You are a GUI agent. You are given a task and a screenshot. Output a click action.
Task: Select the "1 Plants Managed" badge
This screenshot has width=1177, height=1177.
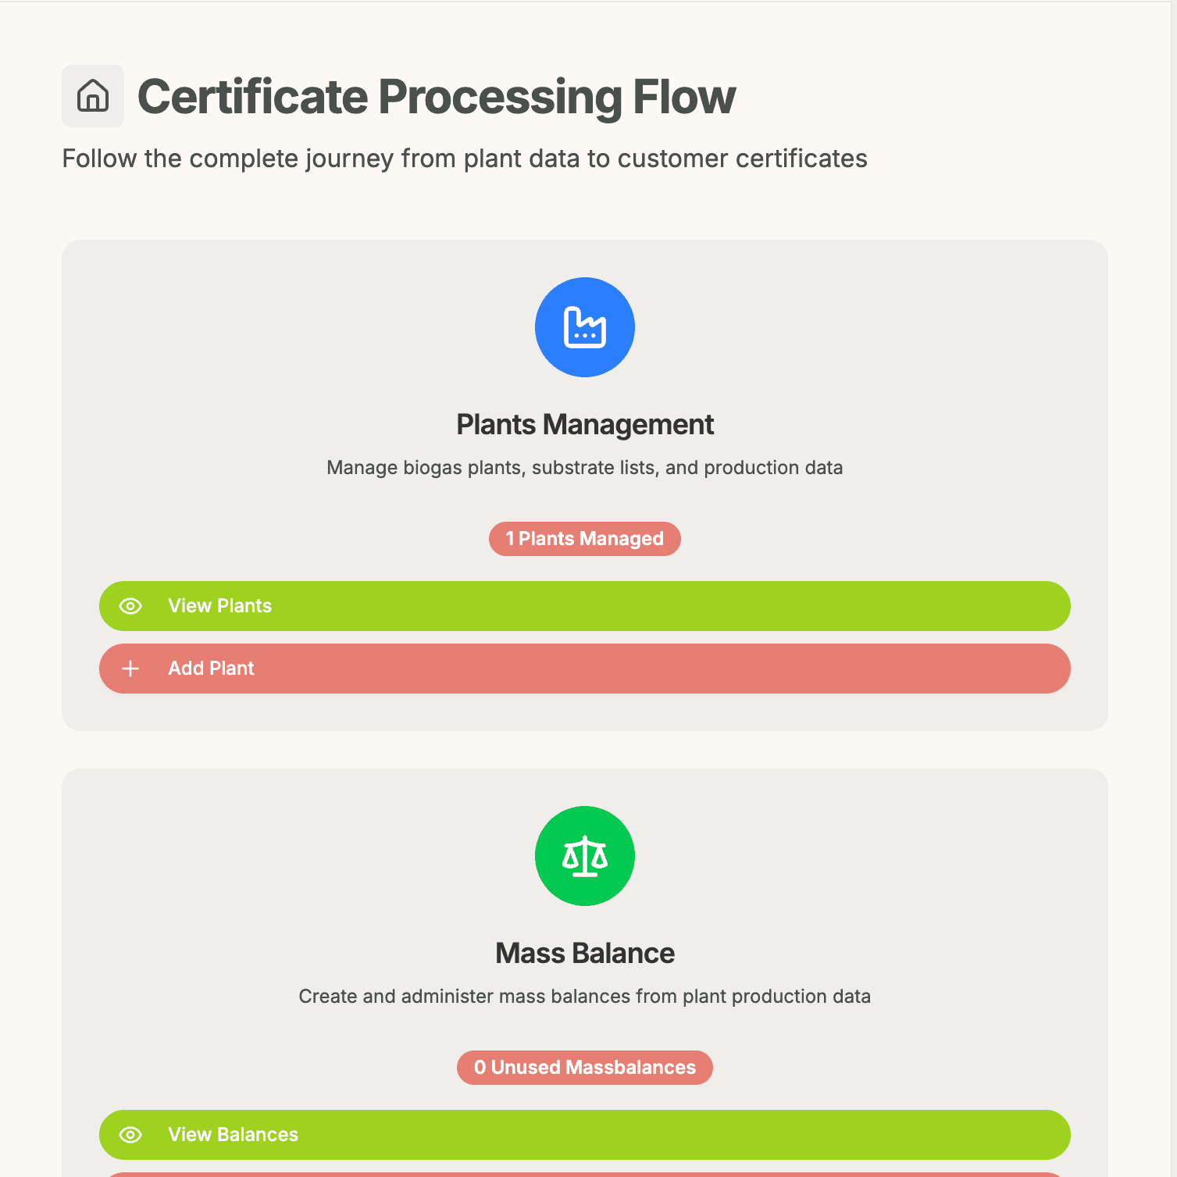(x=584, y=539)
